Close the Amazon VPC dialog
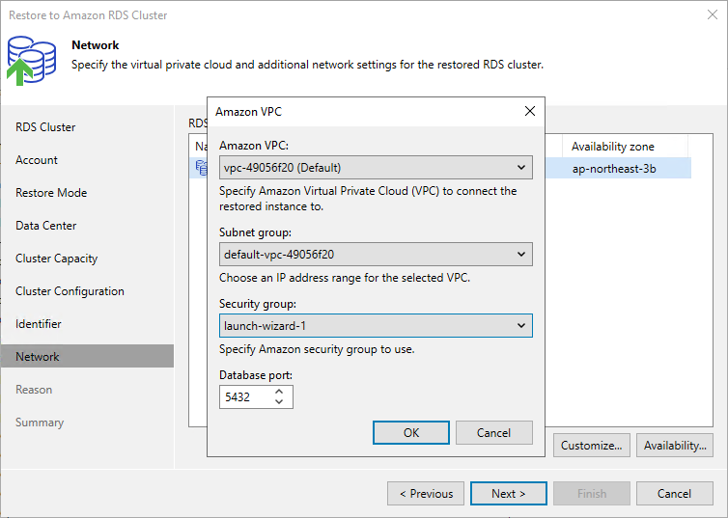Viewport: 728px width, 518px height. (530, 111)
